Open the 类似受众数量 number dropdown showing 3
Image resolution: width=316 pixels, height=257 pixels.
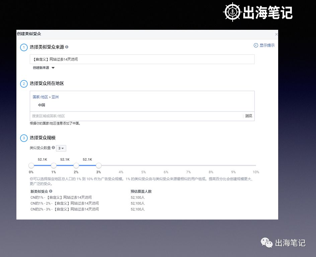(x=61, y=148)
